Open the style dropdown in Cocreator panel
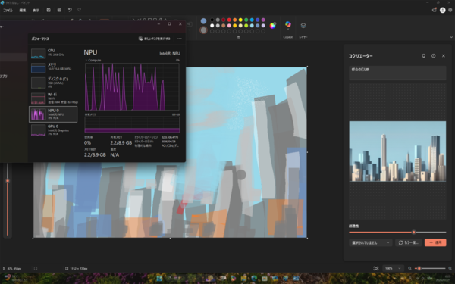 click(x=371, y=242)
